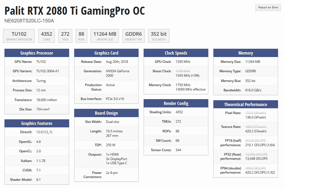Click the 210.1 GFLOPS (1:64) FP16 value
The height and width of the screenshot is (188, 320).
pos(260,145)
